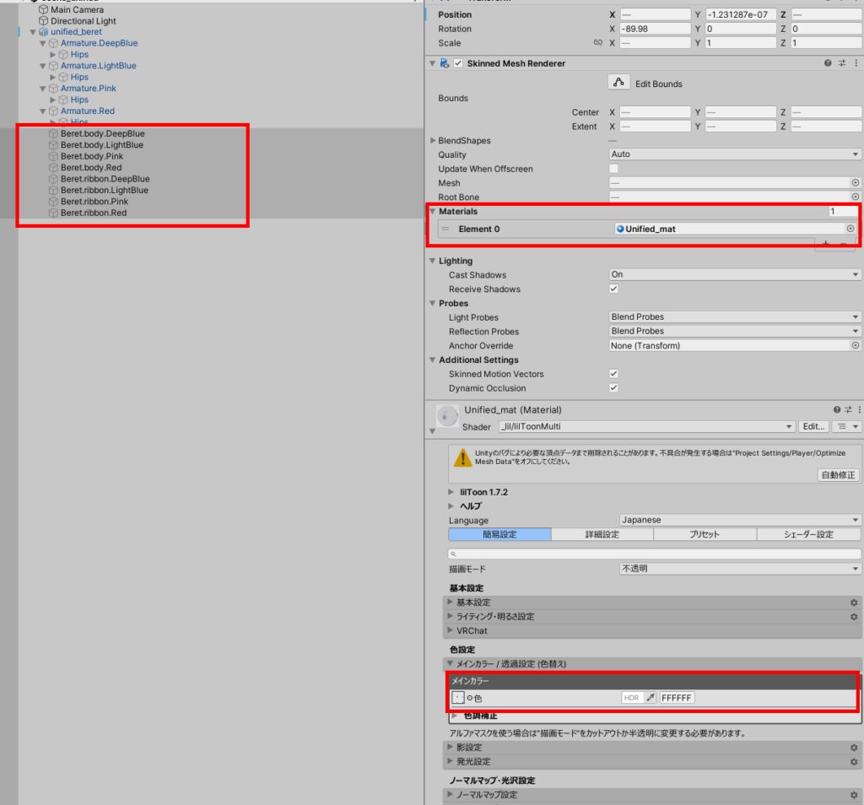Open Anchor Override object picker circle
This screenshot has width=864, height=805.
pyautogui.click(x=856, y=345)
